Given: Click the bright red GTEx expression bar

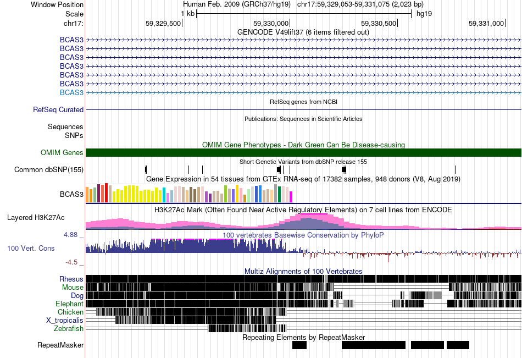Looking at the screenshot, I should tap(106, 193).
